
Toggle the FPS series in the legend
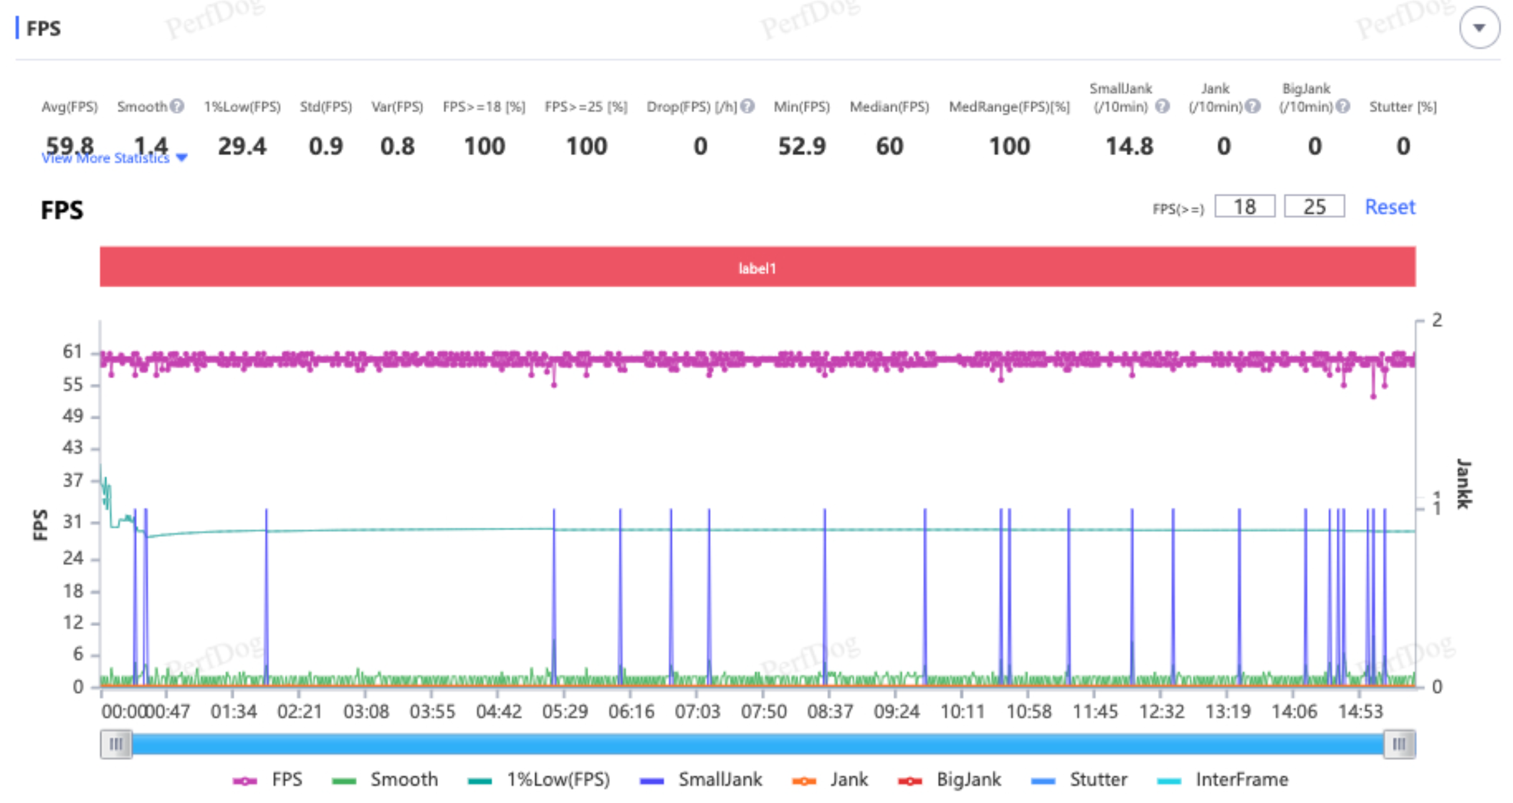pyautogui.click(x=268, y=780)
